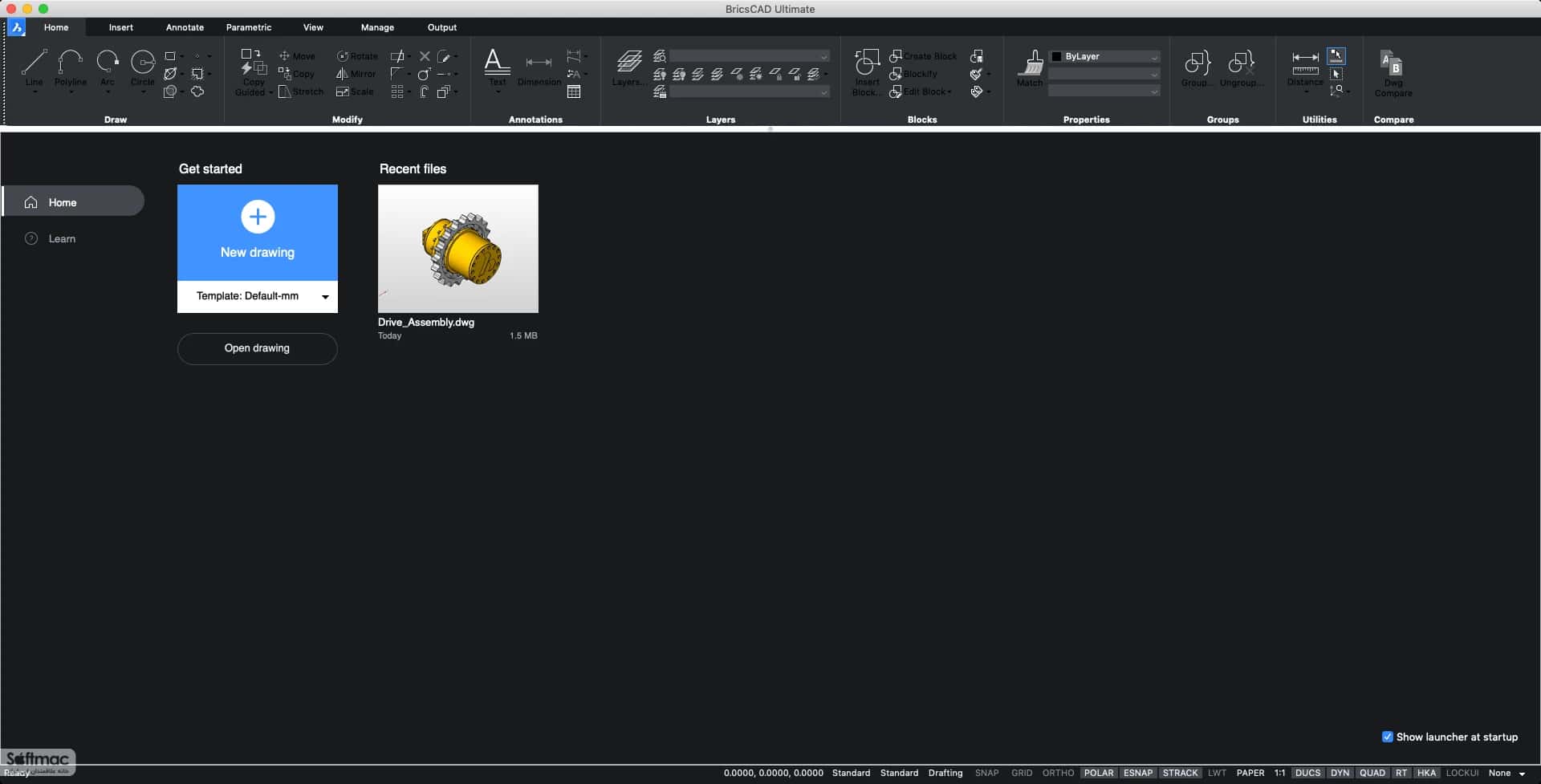The height and width of the screenshot is (784, 1541).
Task: Click the Create Block tool
Action: tap(923, 56)
